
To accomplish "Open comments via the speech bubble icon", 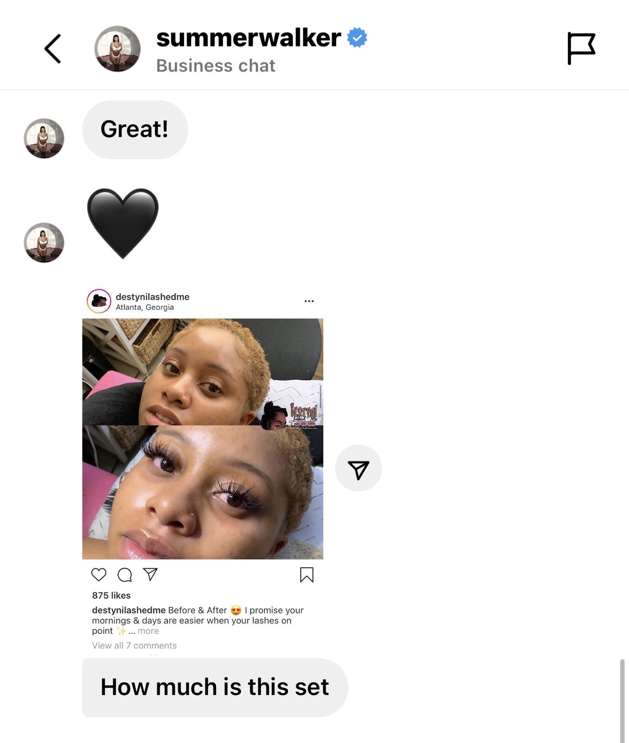I will [x=125, y=575].
